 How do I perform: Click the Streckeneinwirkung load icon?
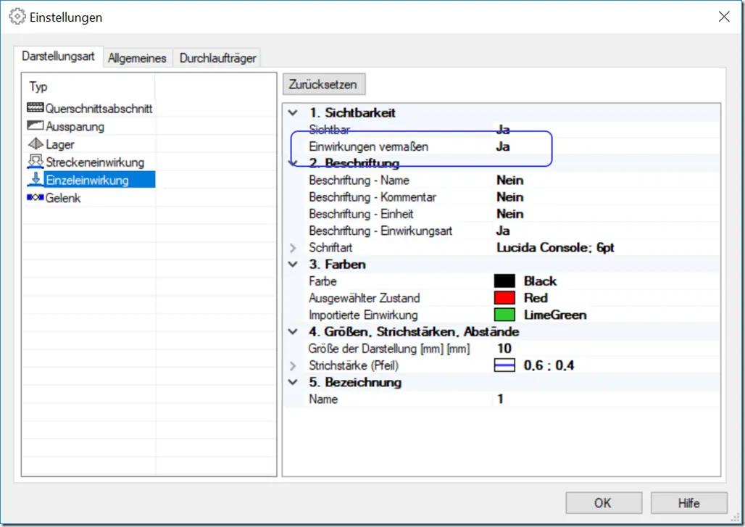tap(36, 161)
